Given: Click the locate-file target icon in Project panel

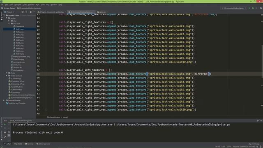Looking at the screenshot, I should click(x=23, y=12).
